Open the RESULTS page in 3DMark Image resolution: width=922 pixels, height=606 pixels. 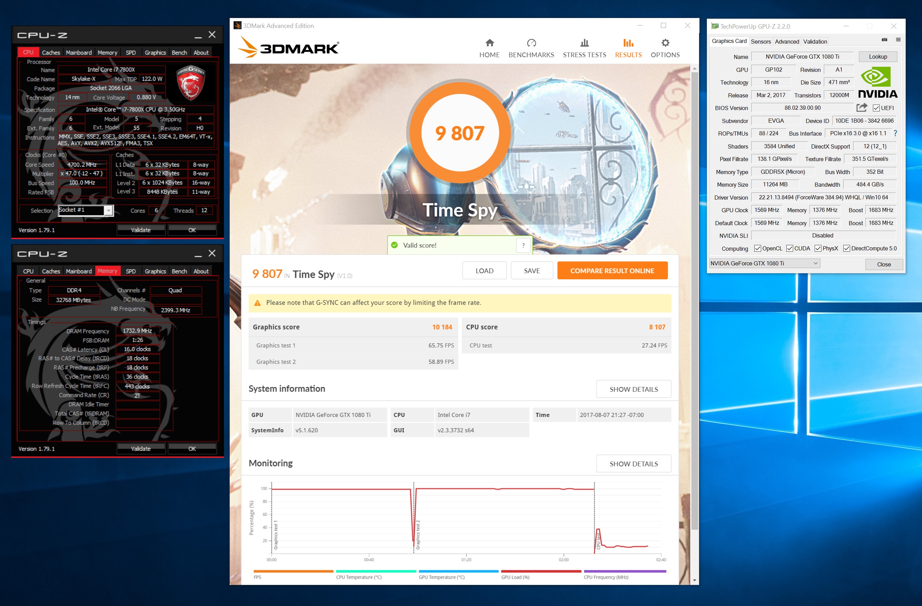628,48
